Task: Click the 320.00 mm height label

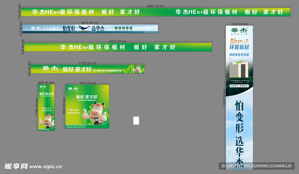Action: pos(29,69)
